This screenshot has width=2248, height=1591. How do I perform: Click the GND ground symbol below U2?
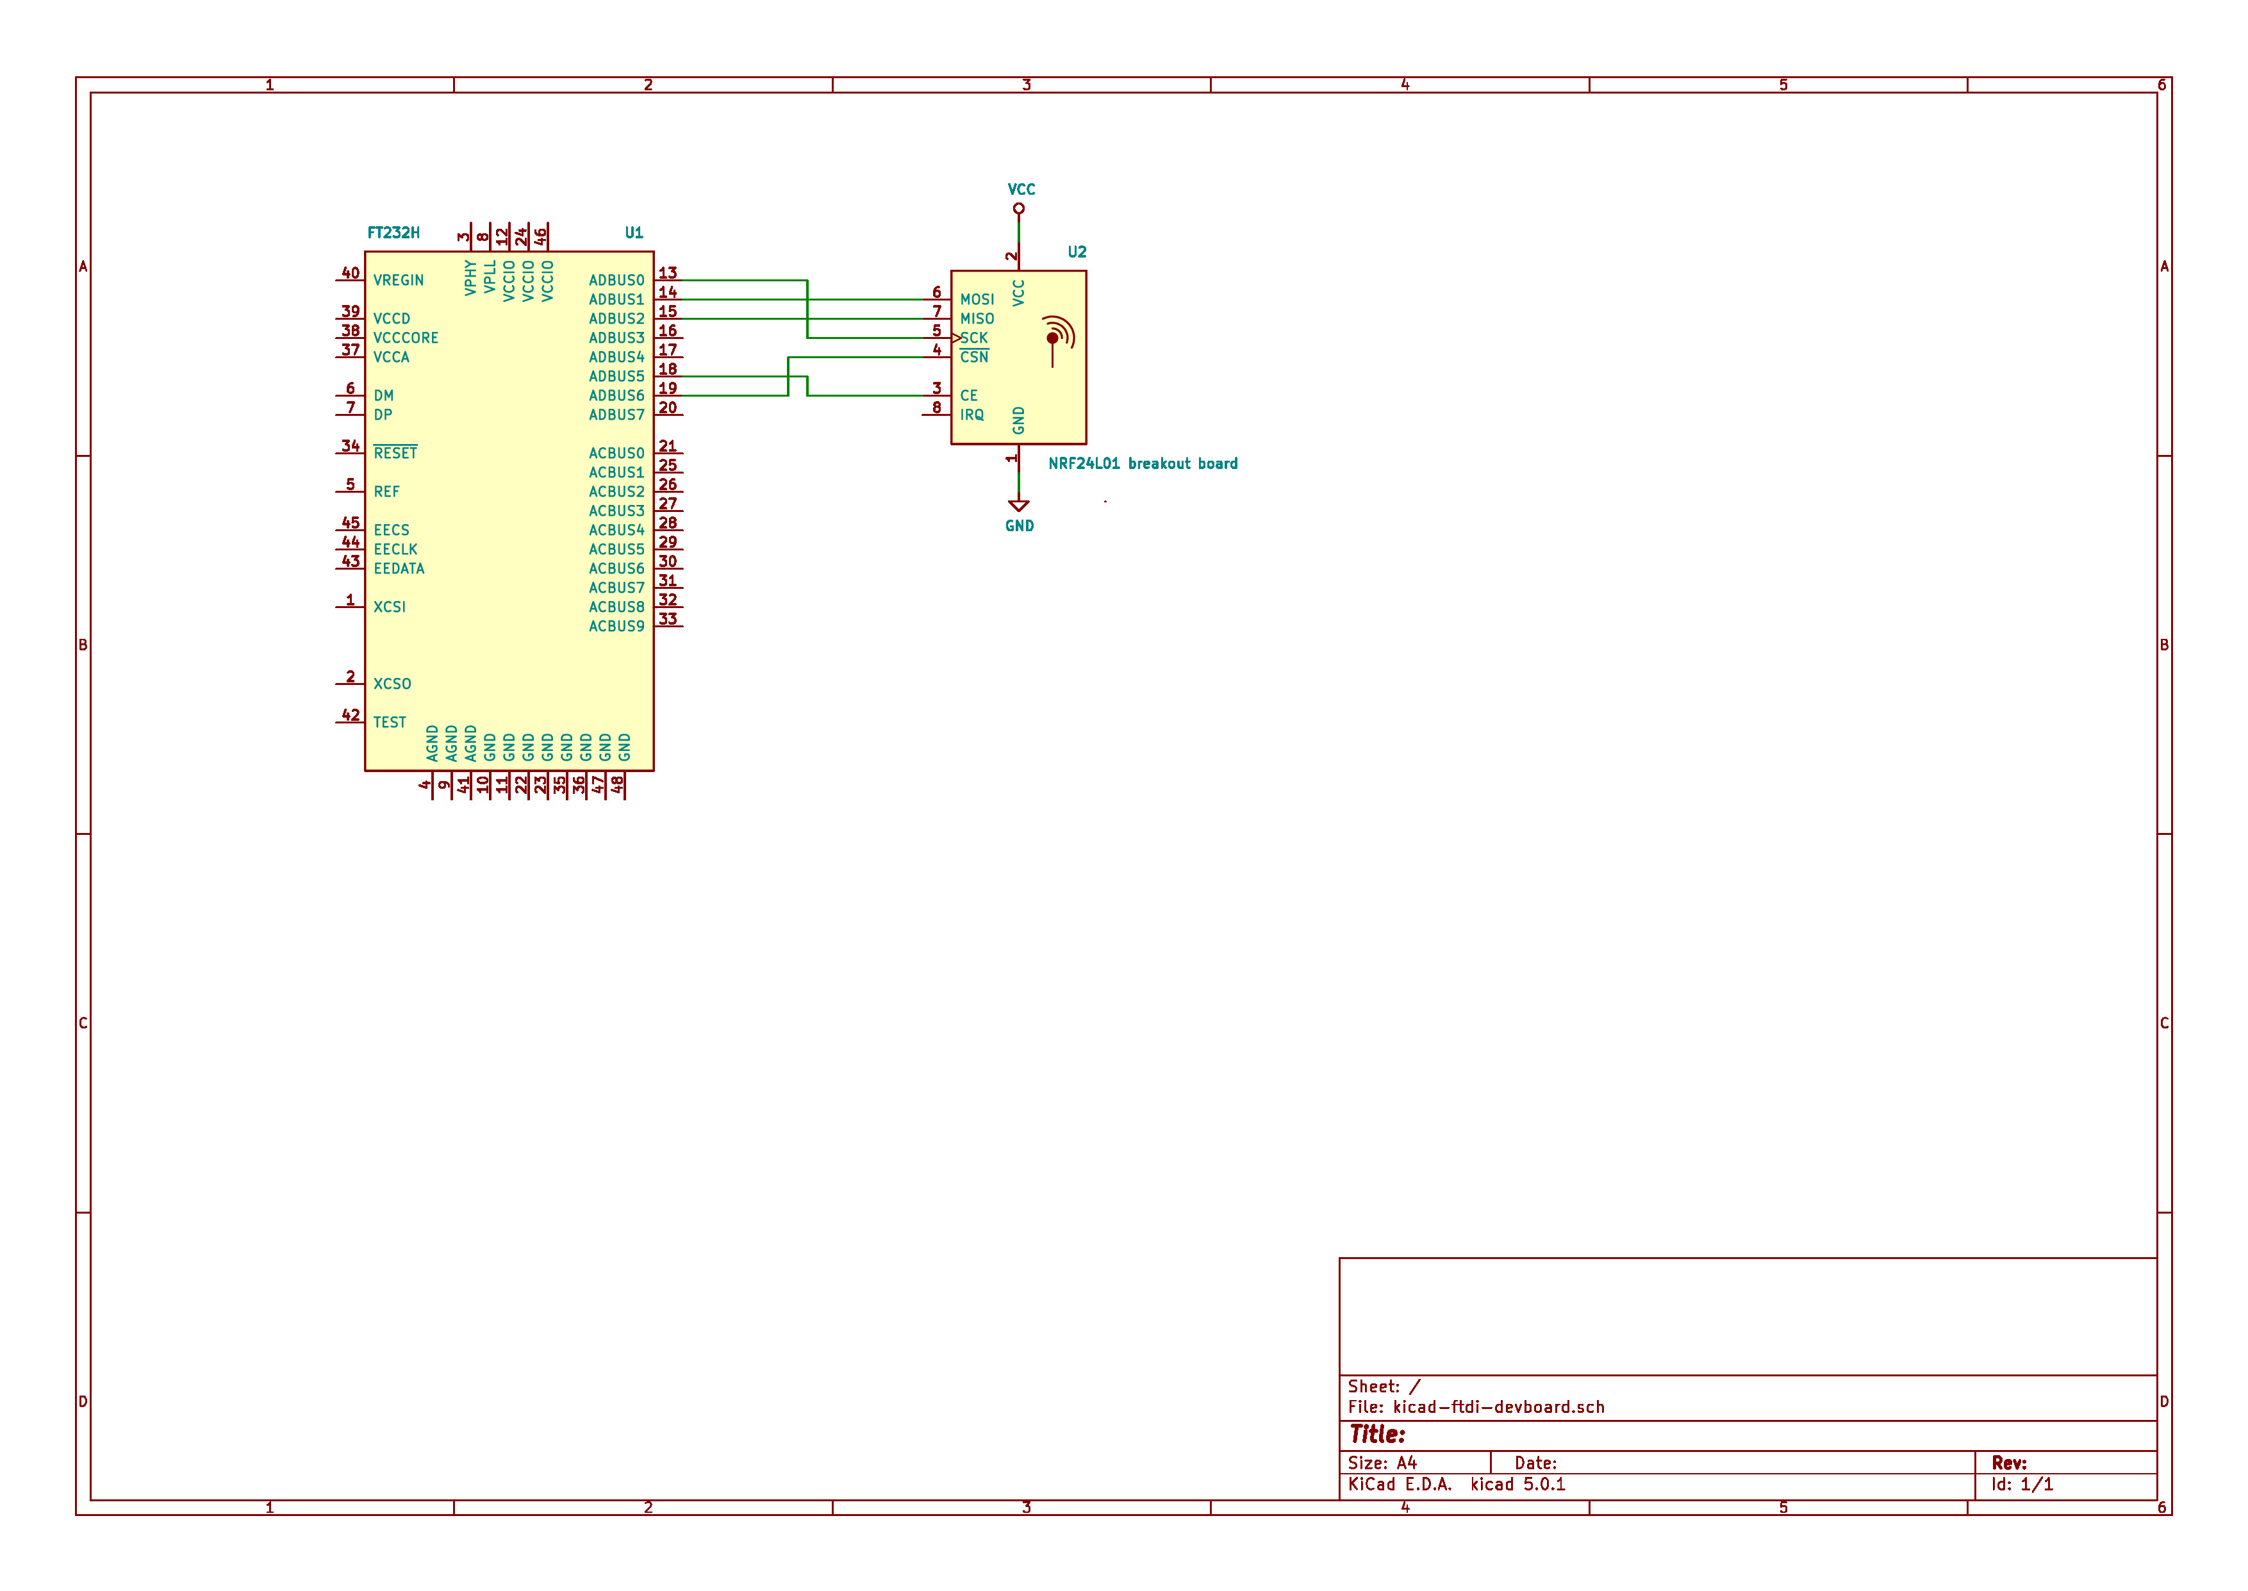(1019, 506)
